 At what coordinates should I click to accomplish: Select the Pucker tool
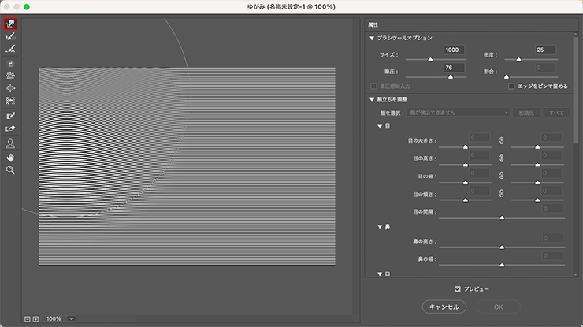(11, 75)
